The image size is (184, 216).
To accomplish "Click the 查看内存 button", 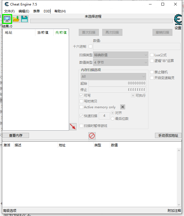I will [16, 136].
